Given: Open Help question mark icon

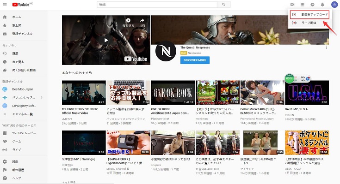Looking at the screenshot, I should [x=5, y=178].
